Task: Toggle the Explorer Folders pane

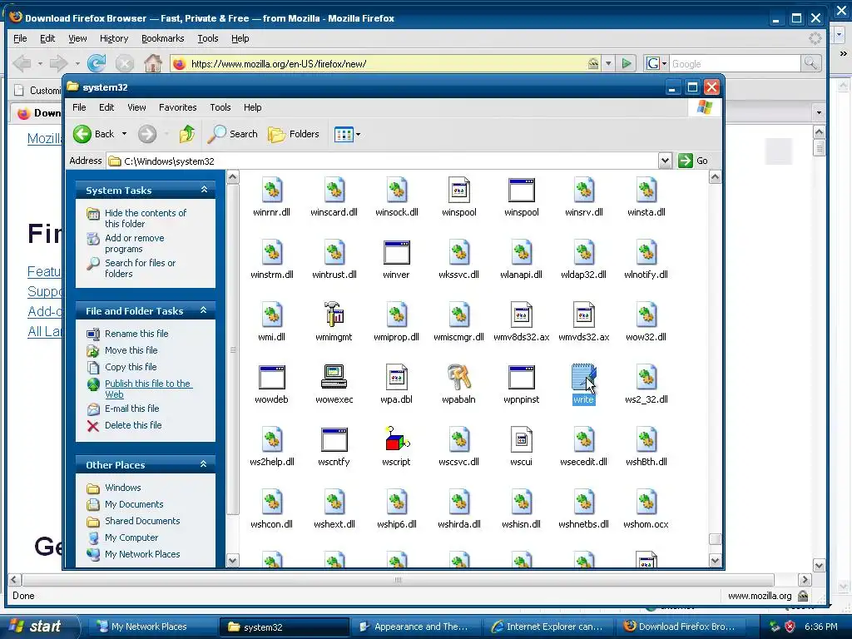Action: pyautogui.click(x=294, y=134)
